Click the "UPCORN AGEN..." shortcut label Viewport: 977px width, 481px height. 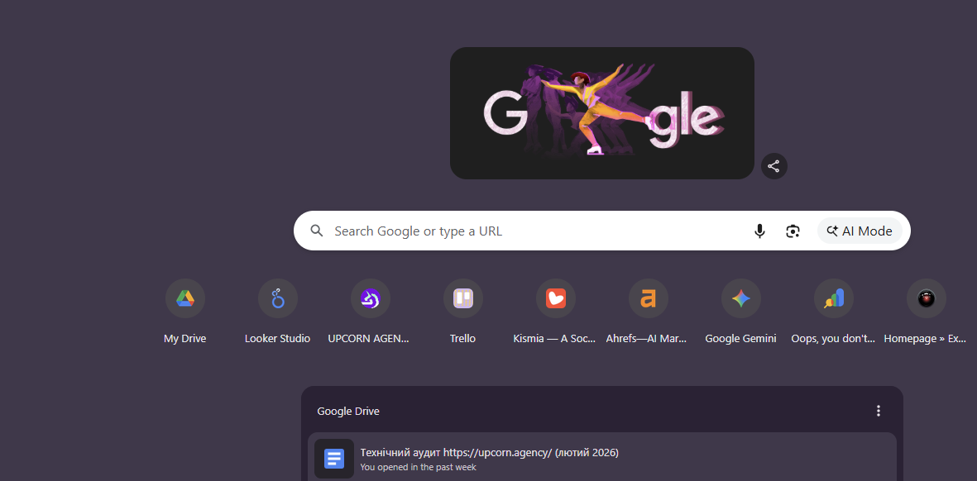click(x=369, y=339)
